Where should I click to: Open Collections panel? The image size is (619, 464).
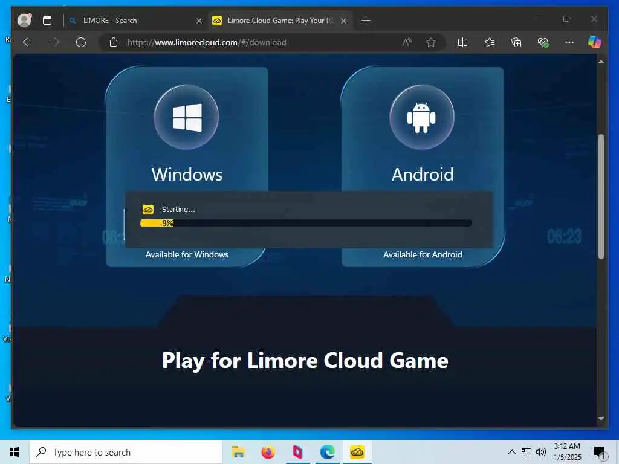click(x=516, y=42)
